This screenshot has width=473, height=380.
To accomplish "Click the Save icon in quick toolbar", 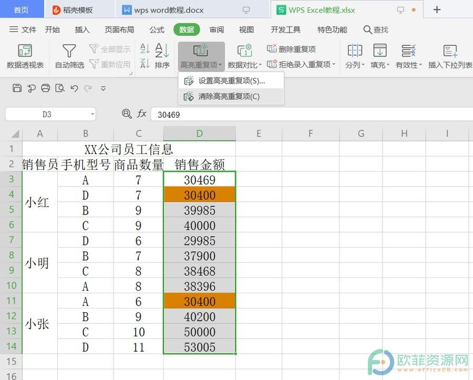I will (x=17, y=88).
